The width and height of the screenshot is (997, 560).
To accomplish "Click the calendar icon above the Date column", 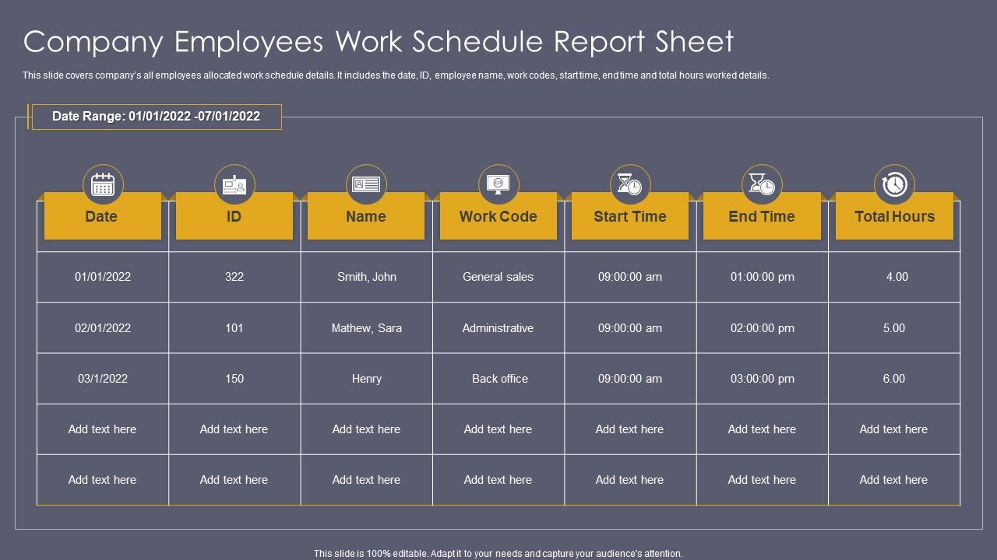I will pos(102,184).
